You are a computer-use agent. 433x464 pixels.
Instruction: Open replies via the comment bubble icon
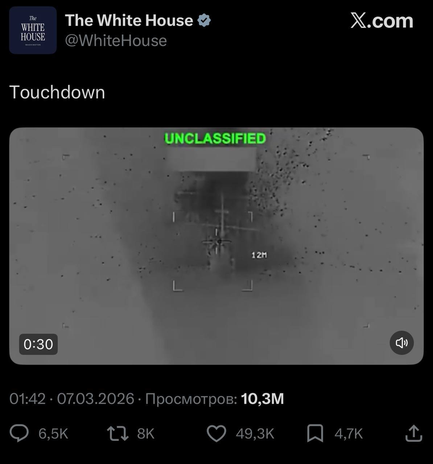[19, 434]
